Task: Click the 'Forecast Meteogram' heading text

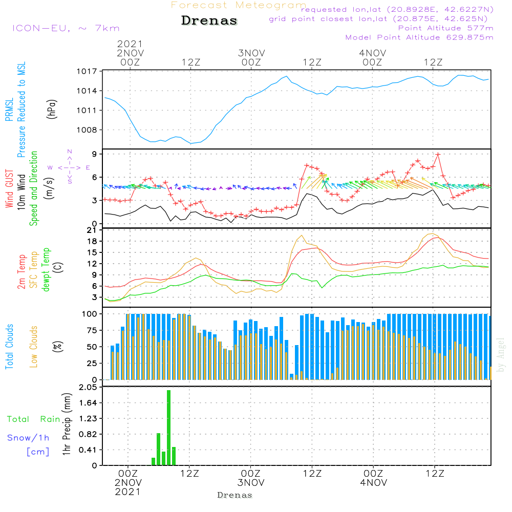Action: (239, 5)
